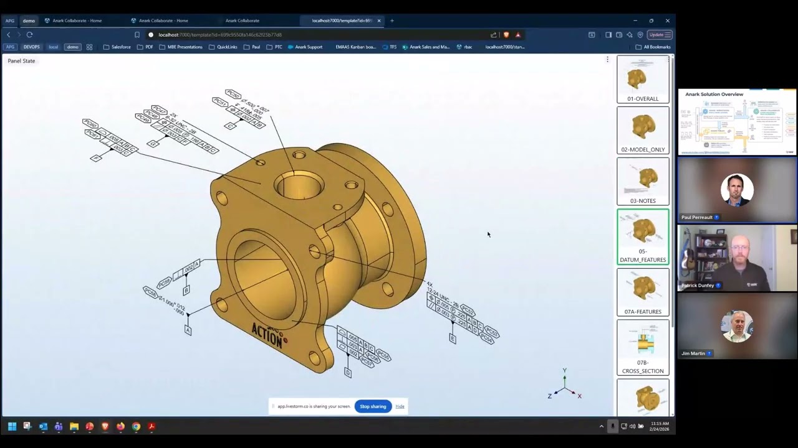The width and height of the screenshot is (798, 448).
Task: Open the Anark Support bookmark
Action: click(x=305, y=47)
